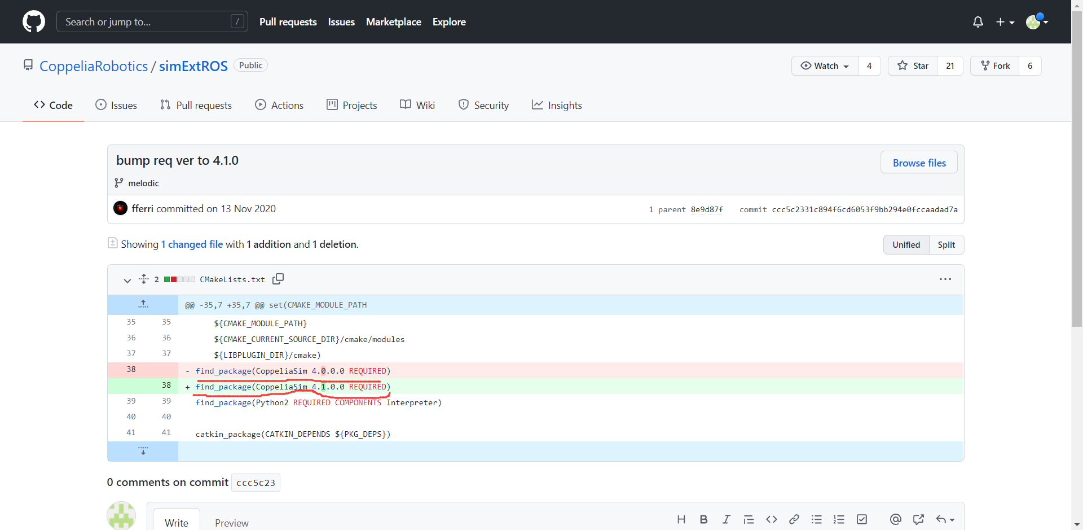Open the plus create-new dropdown
The image size is (1083, 530).
pyautogui.click(x=1005, y=21)
